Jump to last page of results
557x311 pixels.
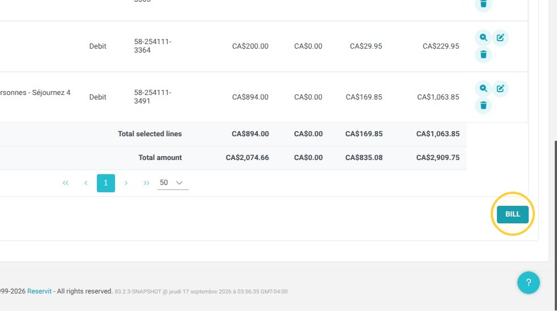[x=146, y=183]
